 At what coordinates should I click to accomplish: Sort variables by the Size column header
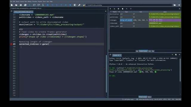point(141,12)
